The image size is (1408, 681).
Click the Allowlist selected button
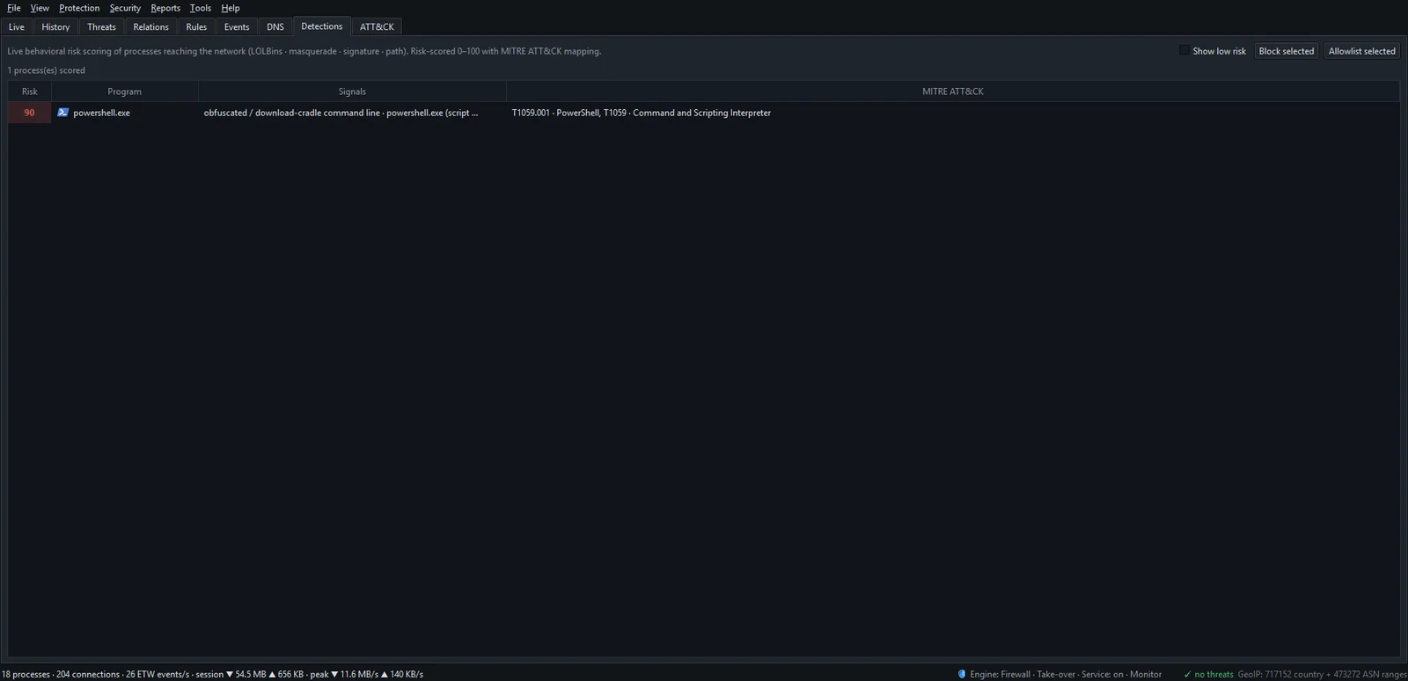click(x=1361, y=51)
